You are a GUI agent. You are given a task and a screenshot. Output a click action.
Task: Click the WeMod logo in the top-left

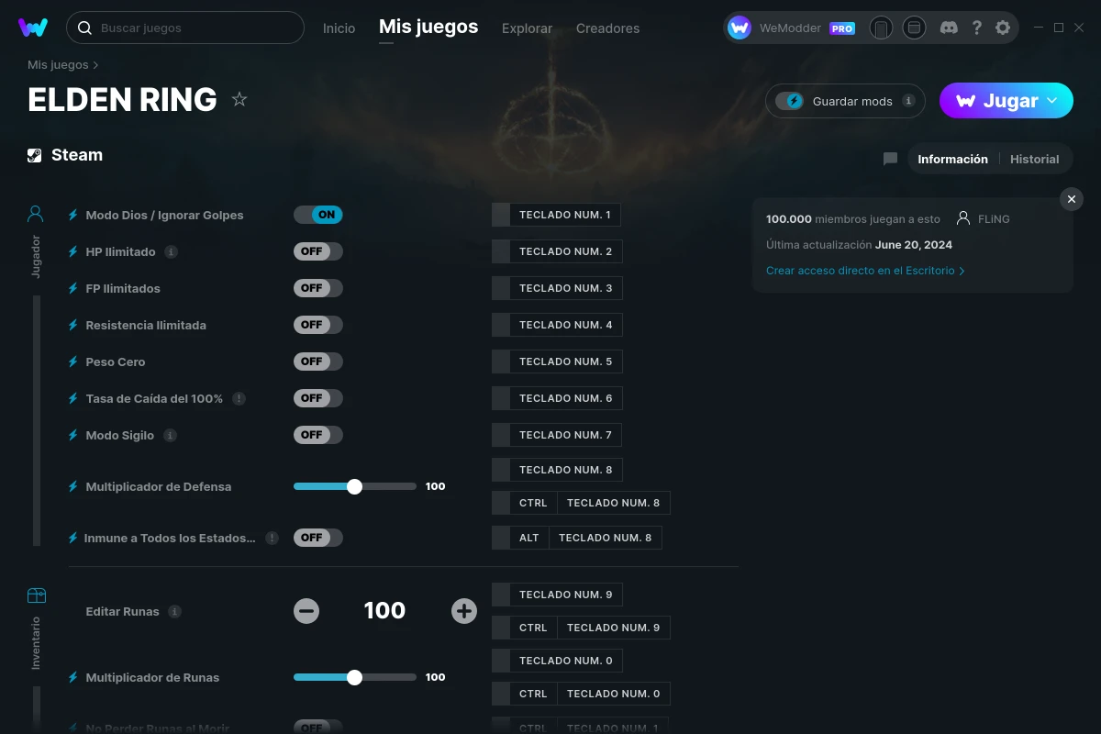[x=34, y=28]
